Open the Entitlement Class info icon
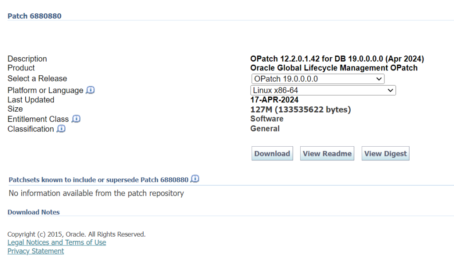454x261 pixels. 76,119
